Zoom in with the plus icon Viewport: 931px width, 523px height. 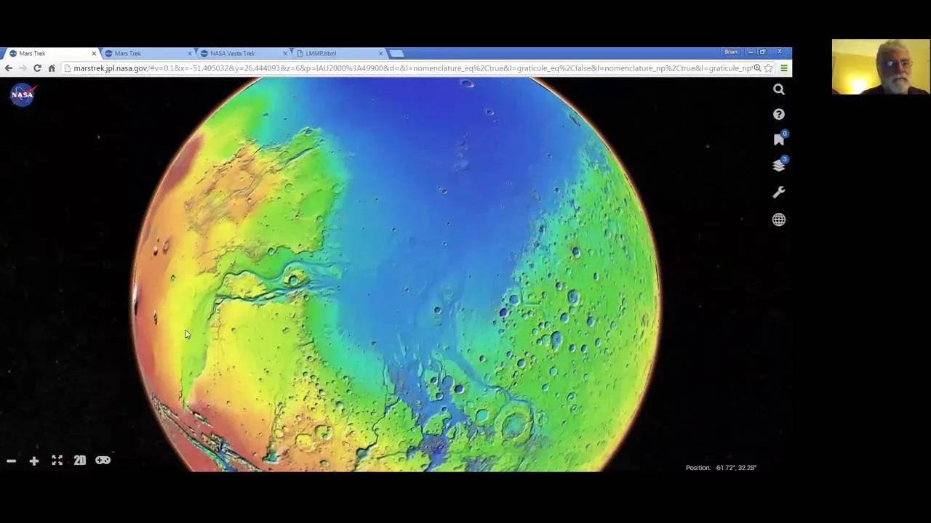33,461
